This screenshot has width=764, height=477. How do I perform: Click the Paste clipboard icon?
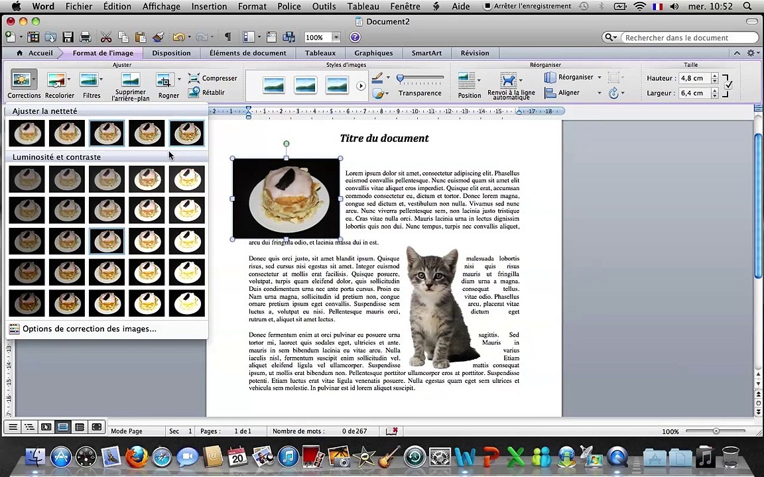141,37
